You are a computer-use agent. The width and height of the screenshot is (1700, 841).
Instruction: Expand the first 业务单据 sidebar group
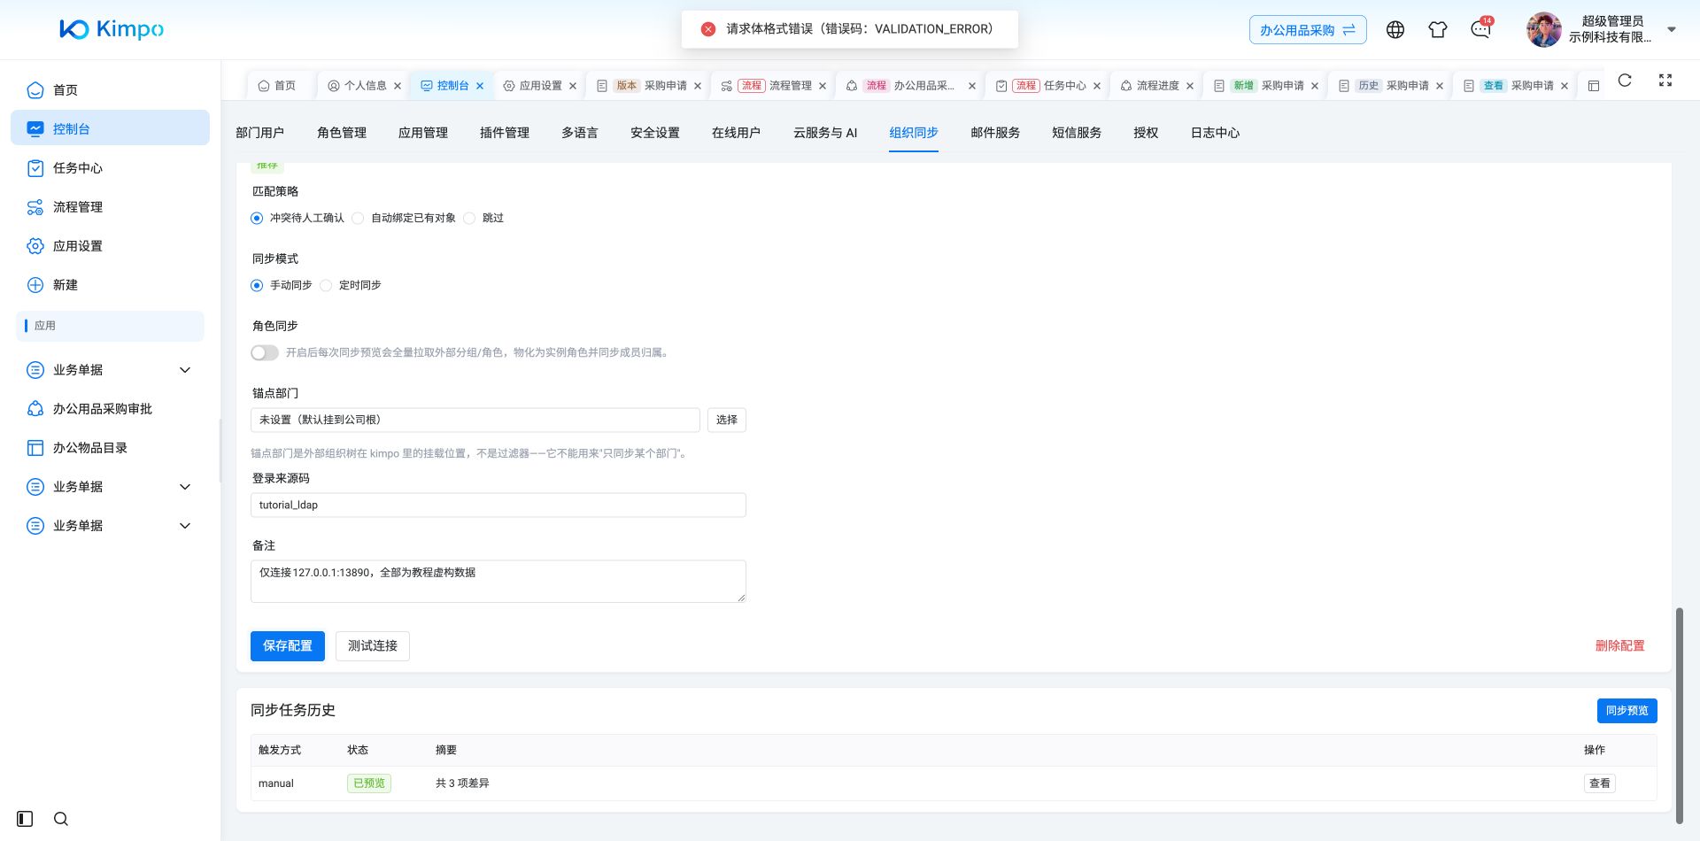pyautogui.click(x=110, y=370)
